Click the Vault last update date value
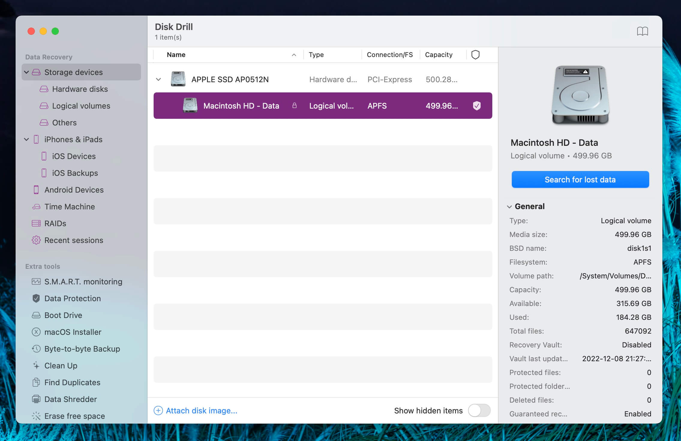The height and width of the screenshot is (441, 681). [617, 359]
